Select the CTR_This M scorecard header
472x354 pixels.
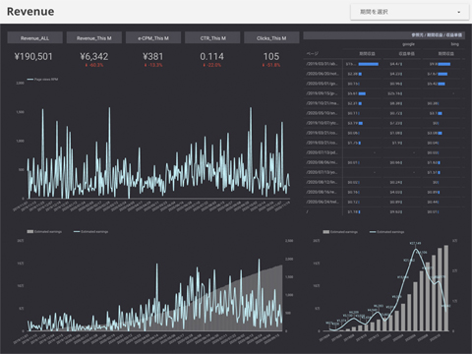pos(212,38)
